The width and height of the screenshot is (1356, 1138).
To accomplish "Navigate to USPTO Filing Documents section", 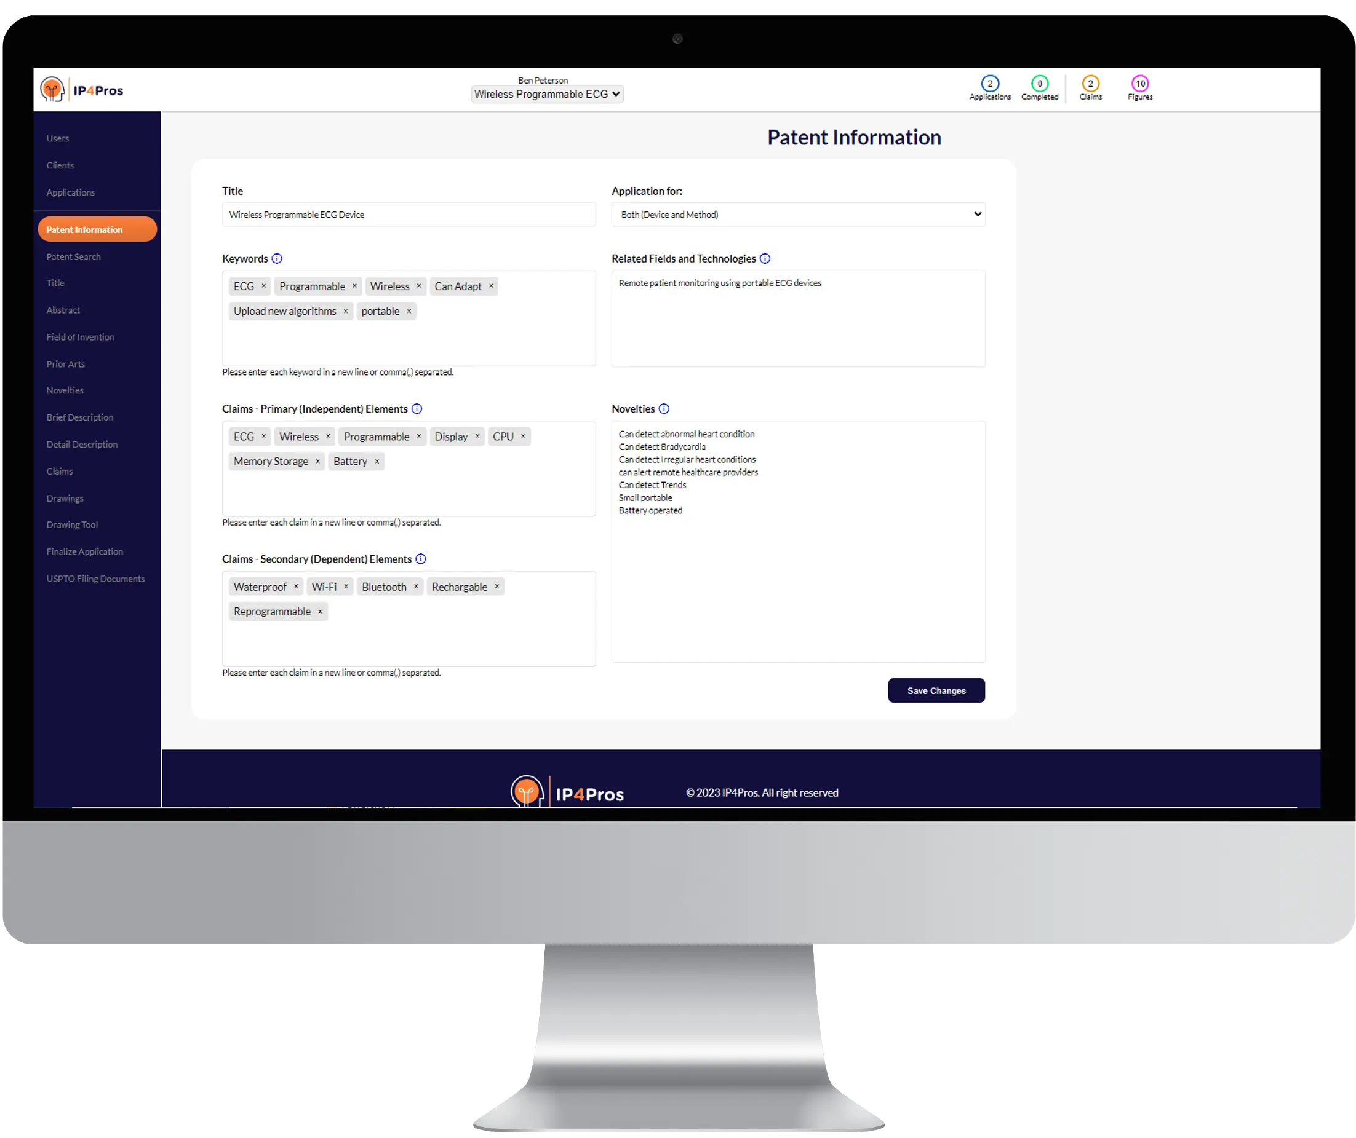I will [95, 578].
